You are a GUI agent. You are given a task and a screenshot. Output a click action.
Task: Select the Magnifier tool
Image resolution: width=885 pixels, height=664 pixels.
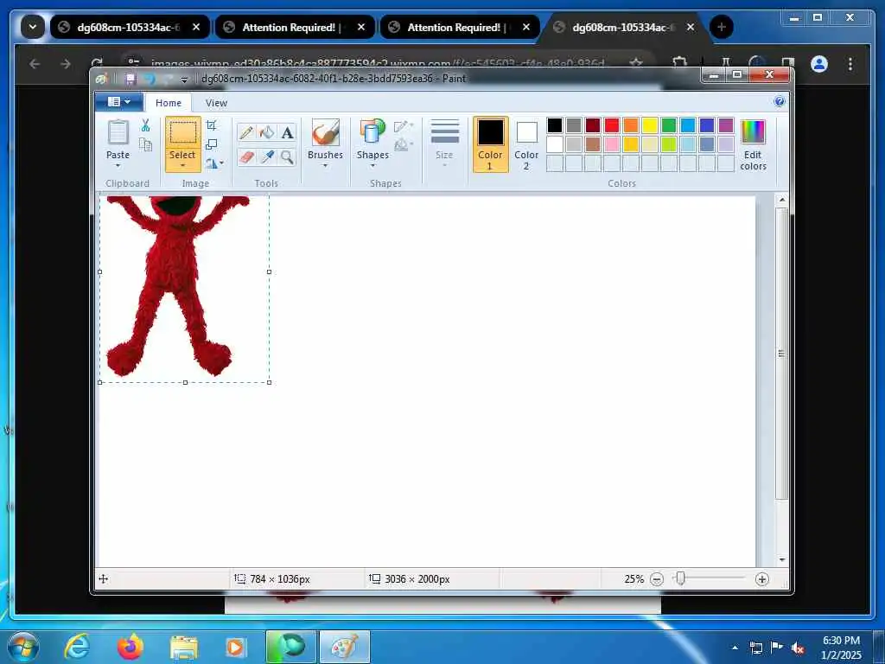(287, 156)
